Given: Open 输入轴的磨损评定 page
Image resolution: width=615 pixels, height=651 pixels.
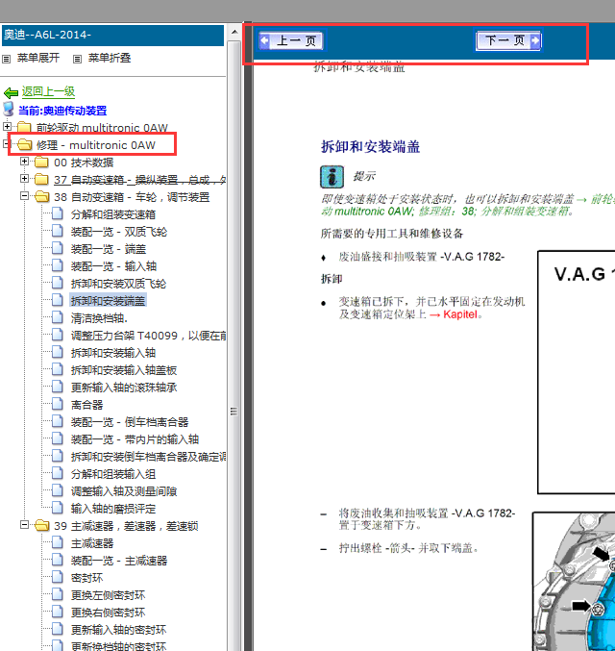Looking at the screenshot, I should (112, 509).
